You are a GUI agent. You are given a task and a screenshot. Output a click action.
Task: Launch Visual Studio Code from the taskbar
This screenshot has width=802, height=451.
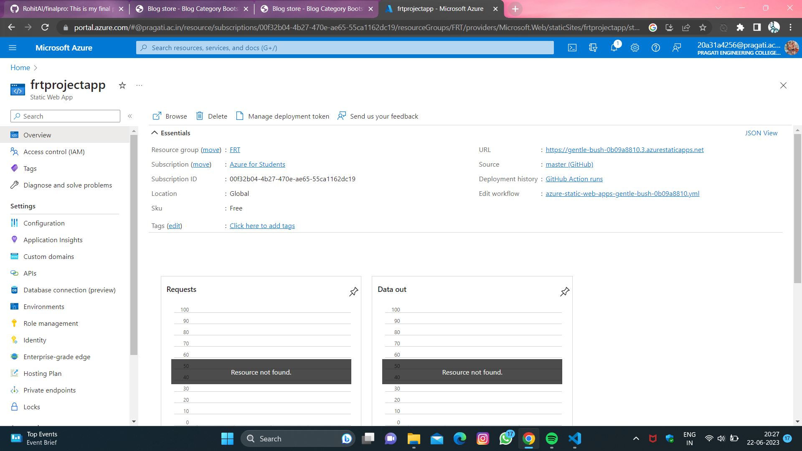575,439
